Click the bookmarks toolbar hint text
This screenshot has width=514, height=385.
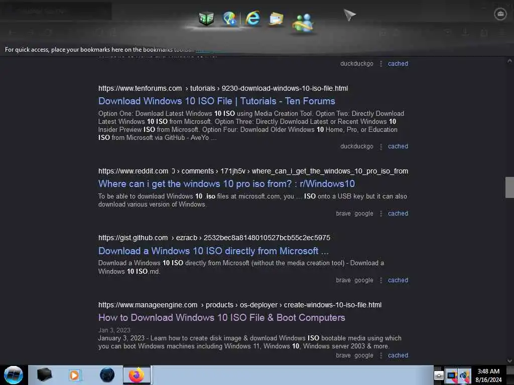100,50
